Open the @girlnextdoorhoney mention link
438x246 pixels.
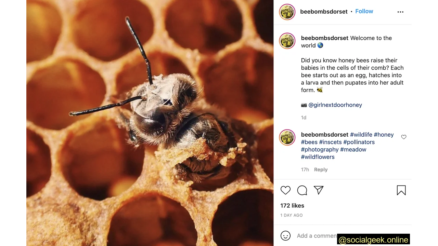tap(335, 105)
